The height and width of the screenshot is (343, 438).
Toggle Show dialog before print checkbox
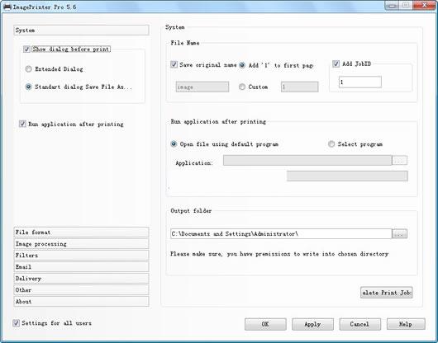26,49
